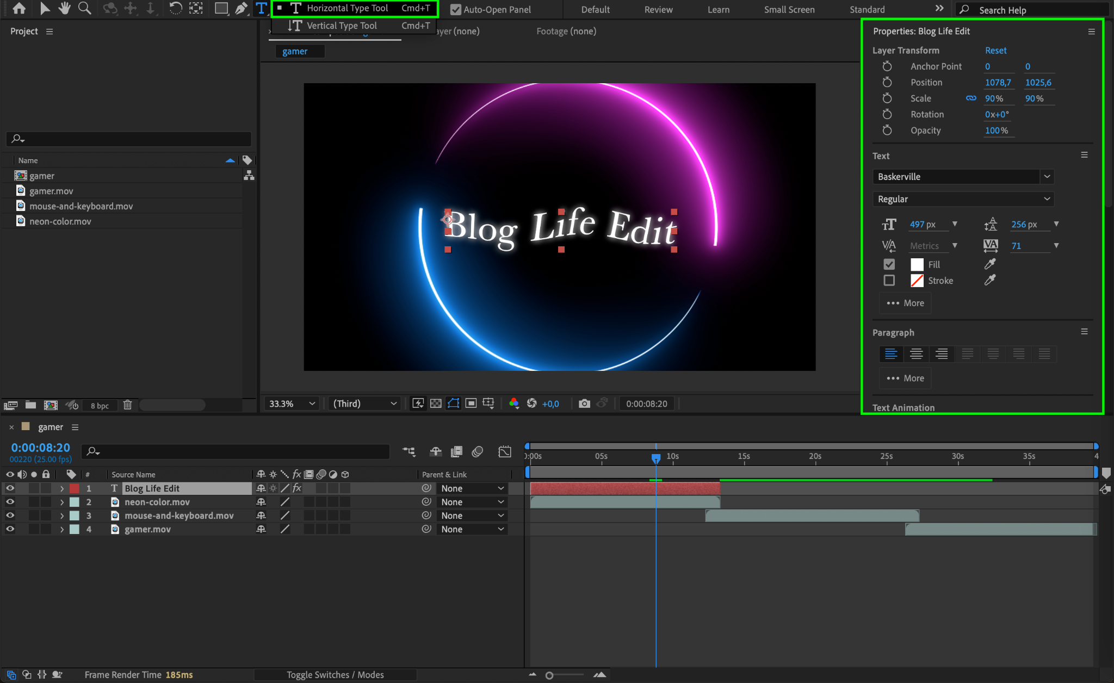Enable the Stroke checkbox
1114x683 pixels.
click(889, 281)
